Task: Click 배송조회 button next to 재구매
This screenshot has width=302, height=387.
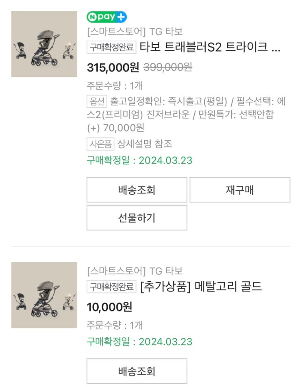Action: coord(137,190)
